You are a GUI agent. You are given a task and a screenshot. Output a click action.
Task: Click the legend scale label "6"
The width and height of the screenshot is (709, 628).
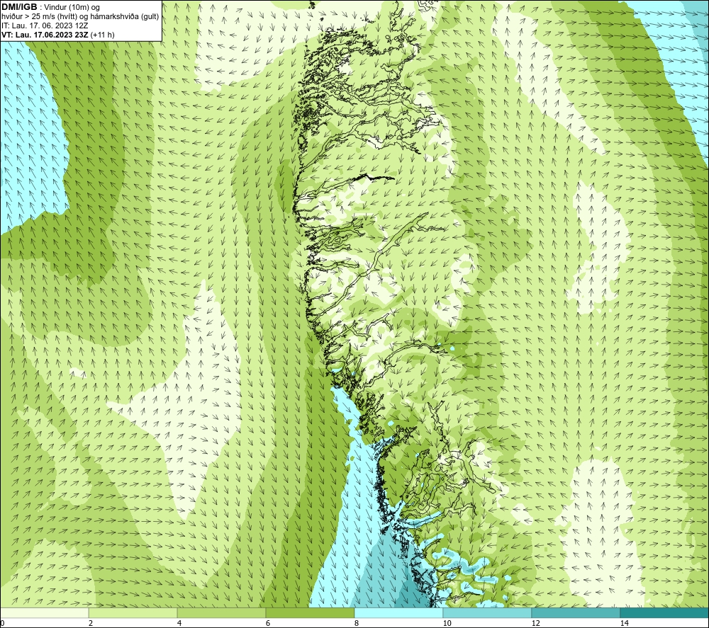pos(268,623)
